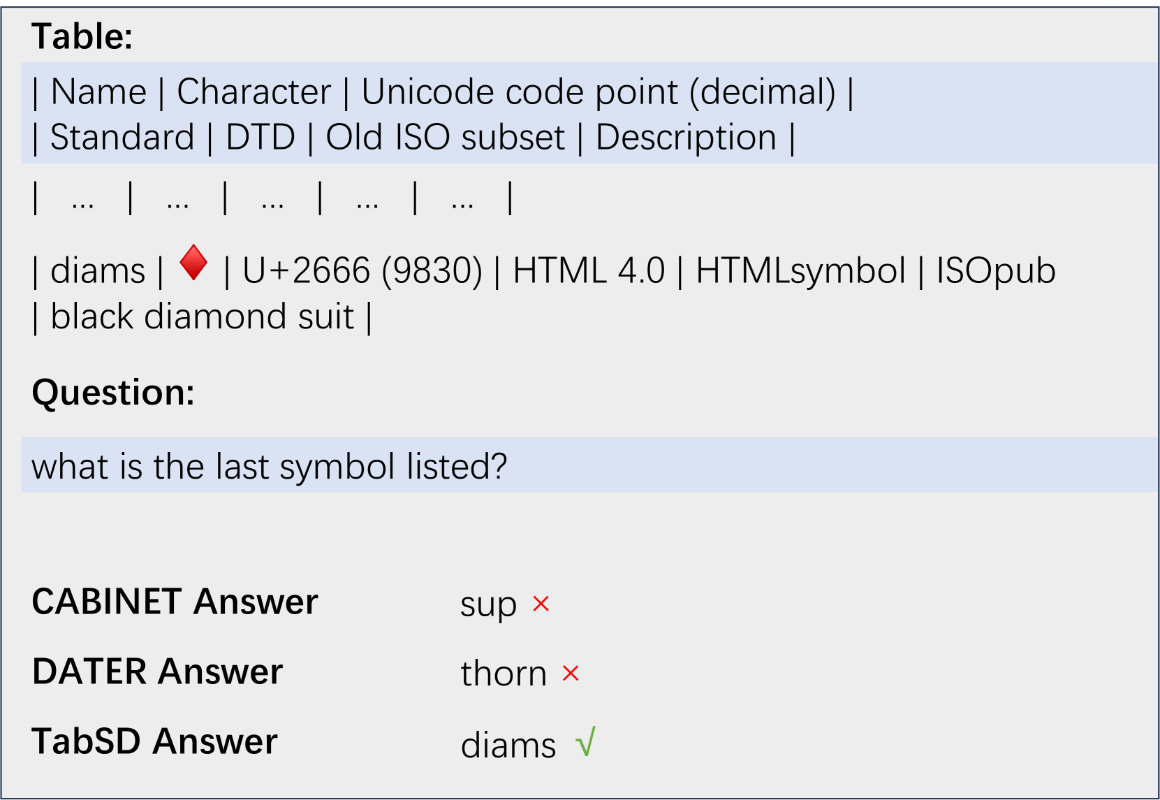1160x800 pixels.
Task: Click the "CABINET Answer" label
Action: click(x=175, y=602)
